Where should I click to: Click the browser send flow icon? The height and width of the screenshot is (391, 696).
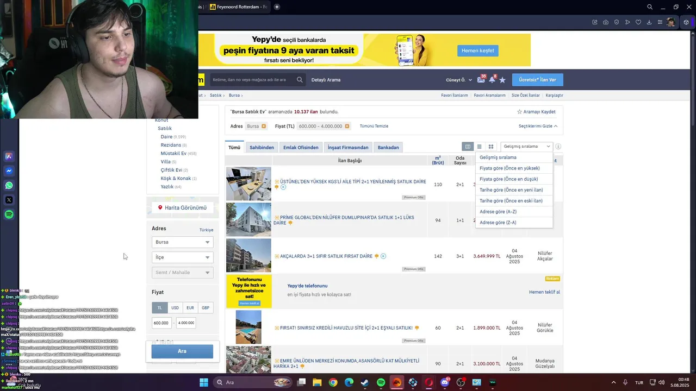(x=627, y=22)
